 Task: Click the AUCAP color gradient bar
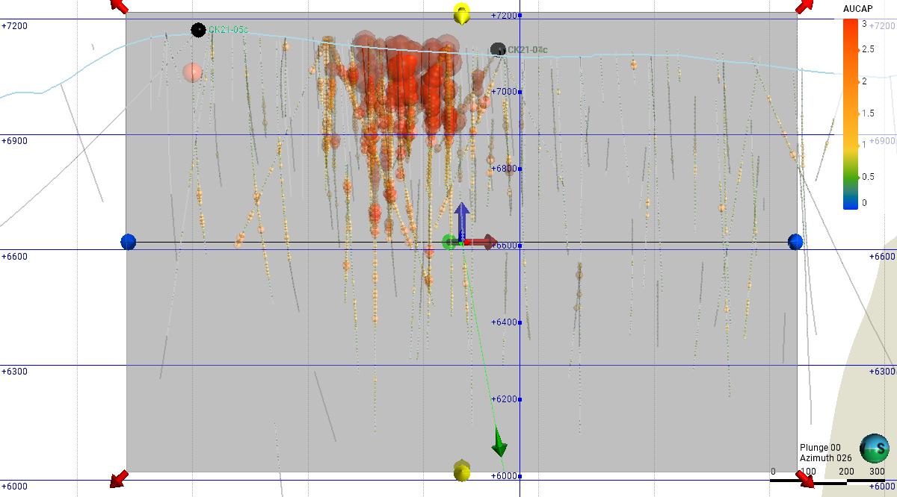click(851, 113)
